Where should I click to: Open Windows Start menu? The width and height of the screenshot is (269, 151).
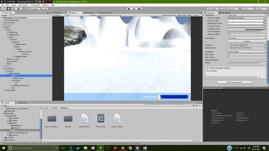tap(3, 148)
